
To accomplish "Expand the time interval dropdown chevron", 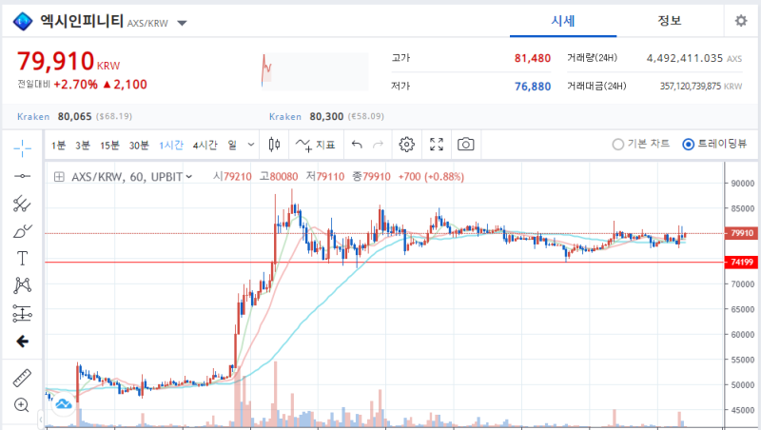I will 251,145.
